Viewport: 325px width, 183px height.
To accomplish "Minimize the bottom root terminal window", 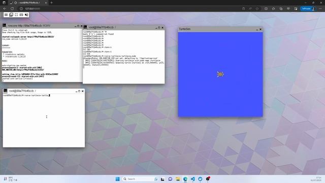I will coord(76,91).
